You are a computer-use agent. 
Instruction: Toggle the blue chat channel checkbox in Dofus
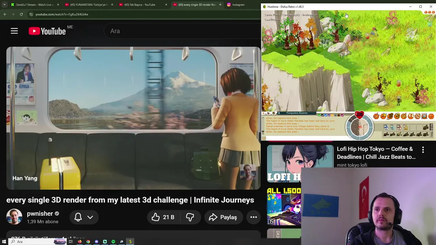[326, 115]
